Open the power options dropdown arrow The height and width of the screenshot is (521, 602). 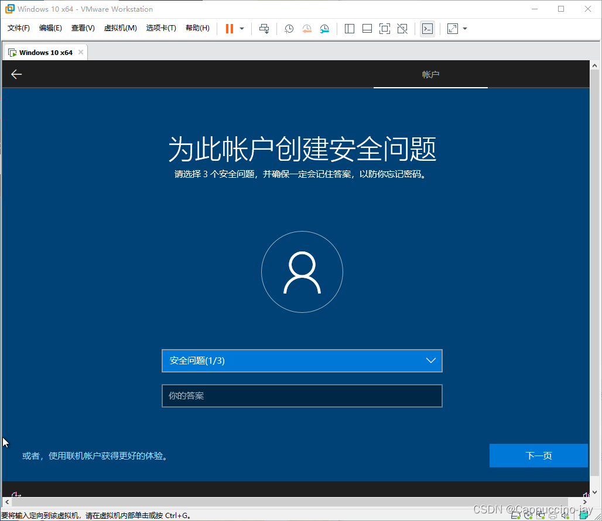click(x=242, y=29)
